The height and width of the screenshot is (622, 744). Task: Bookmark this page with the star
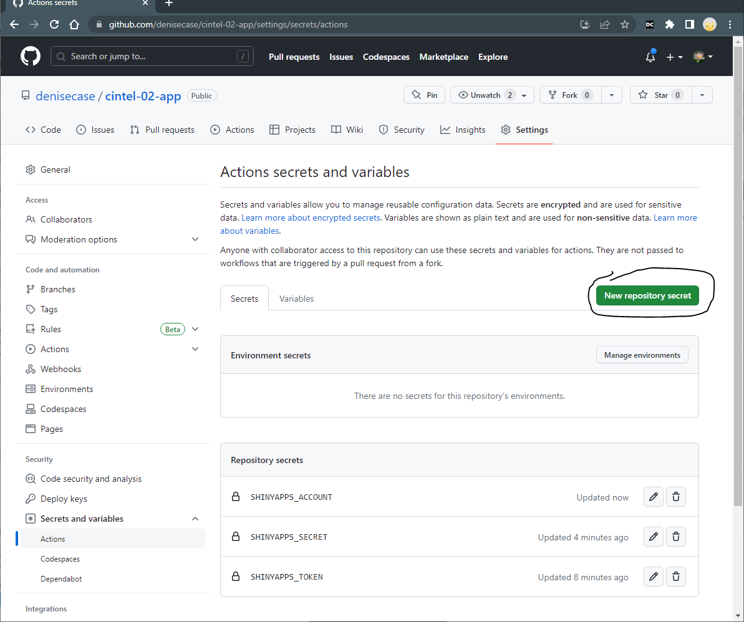[x=624, y=25]
